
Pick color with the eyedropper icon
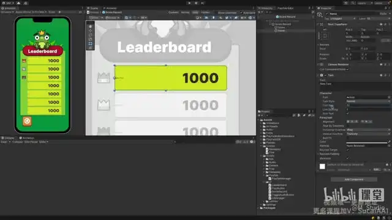coord(389,142)
